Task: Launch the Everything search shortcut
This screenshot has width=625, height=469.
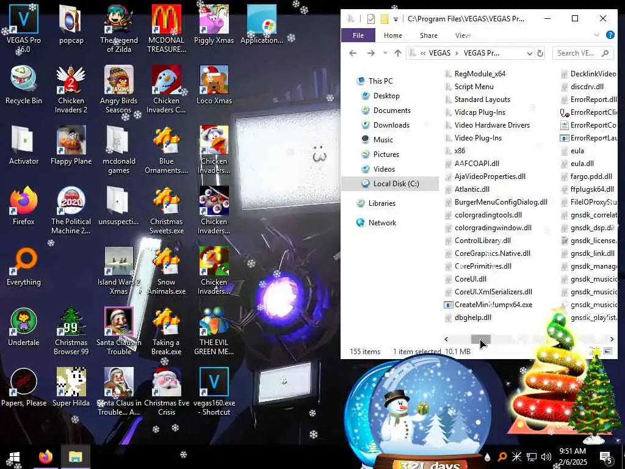Action: (24, 266)
